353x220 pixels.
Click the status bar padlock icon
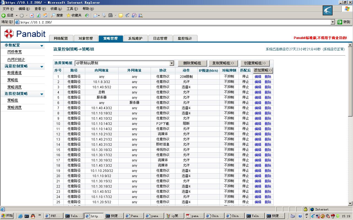point(305,209)
